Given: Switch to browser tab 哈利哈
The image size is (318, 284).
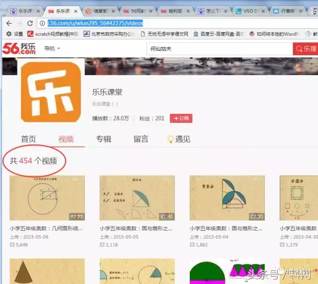Looking at the screenshot, I should coord(175,11).
